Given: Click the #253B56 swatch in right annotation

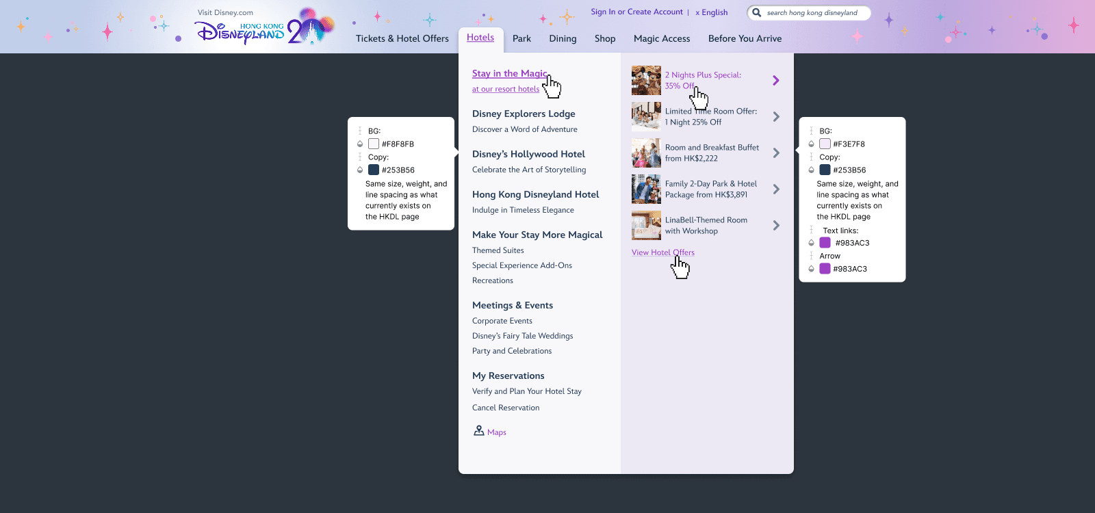Looking at the screenshot, I should [825, 170].
